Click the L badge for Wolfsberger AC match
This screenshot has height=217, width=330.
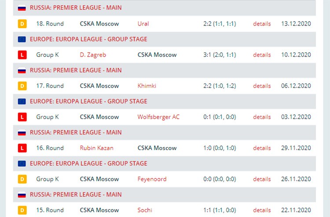click(22, 117)
